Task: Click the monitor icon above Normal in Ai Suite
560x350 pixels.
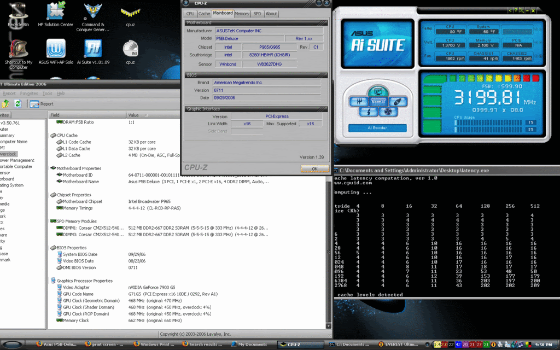Action: [378, 92]
